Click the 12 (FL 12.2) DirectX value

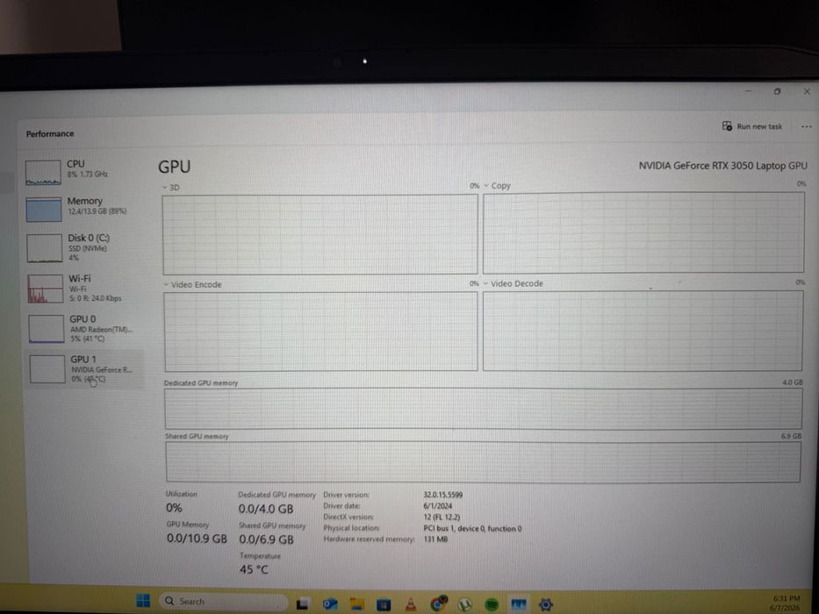[x=442, y=517]
